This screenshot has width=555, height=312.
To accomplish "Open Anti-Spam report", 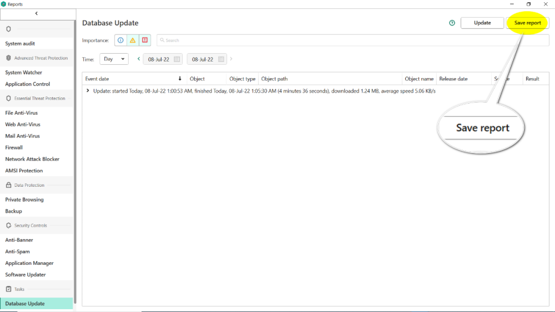I will [x=37, y=252].
